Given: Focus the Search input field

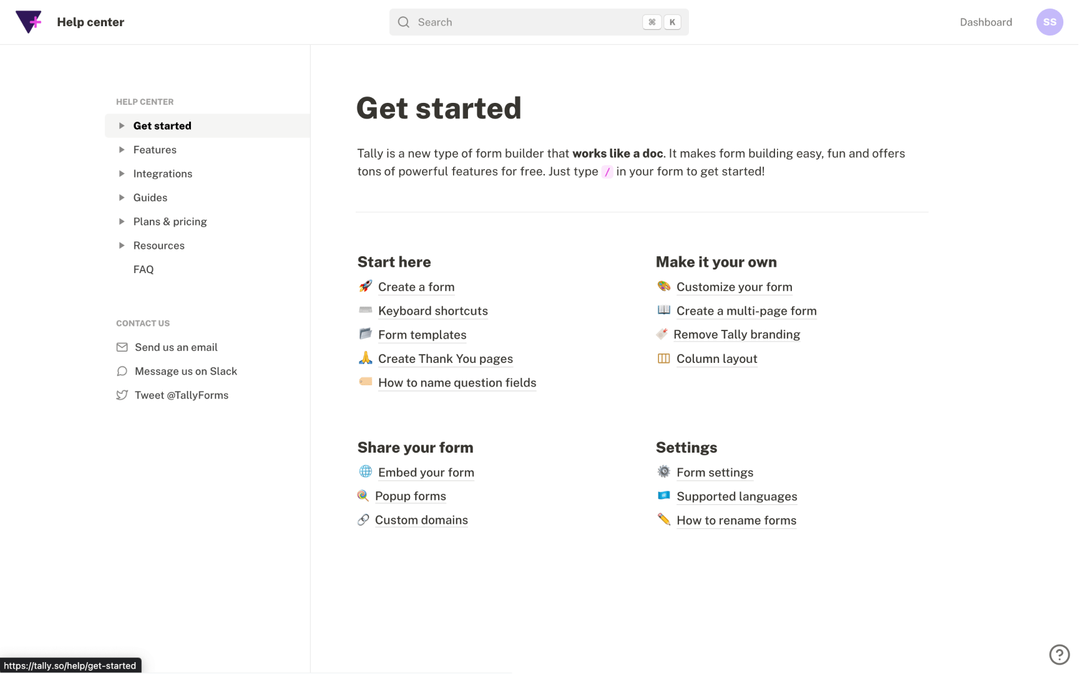Looking at the screenshot, I should (x=524, y=22).
